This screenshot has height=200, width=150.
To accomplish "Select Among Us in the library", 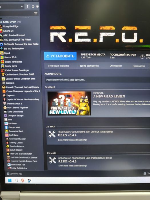I will click(8, 31).
